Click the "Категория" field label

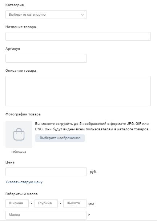(x=15, y=5)
